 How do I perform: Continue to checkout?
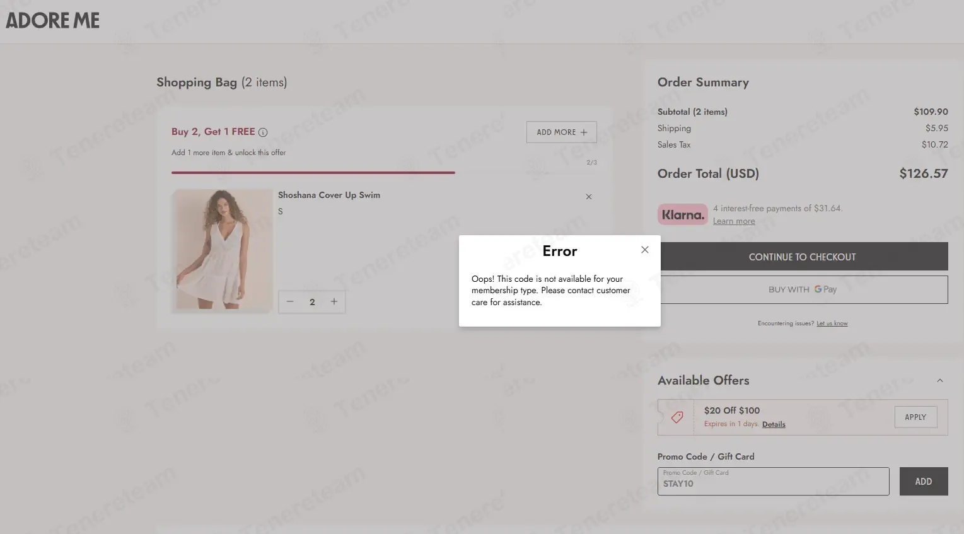pos(802,257)
